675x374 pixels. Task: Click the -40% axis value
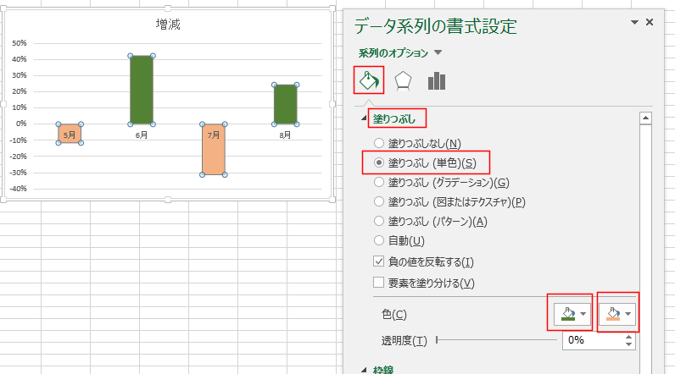pos(18,189)
